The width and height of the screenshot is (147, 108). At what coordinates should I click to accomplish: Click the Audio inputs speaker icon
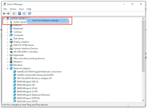click(x=11, y=22)
